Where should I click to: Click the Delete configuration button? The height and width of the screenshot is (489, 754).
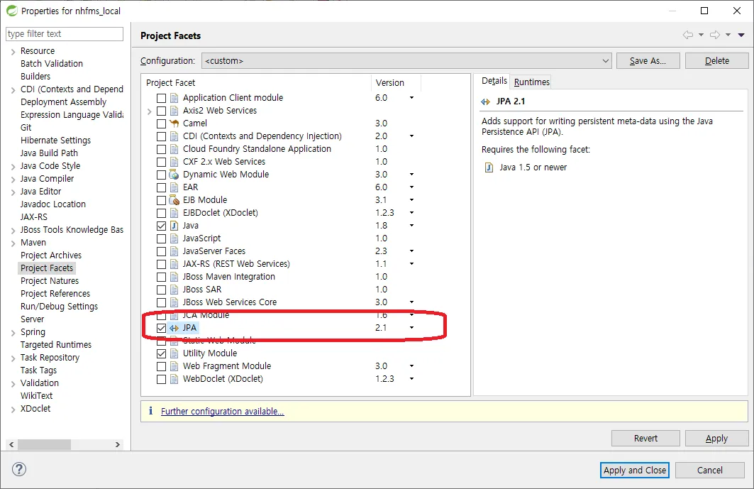coord(716,60)
